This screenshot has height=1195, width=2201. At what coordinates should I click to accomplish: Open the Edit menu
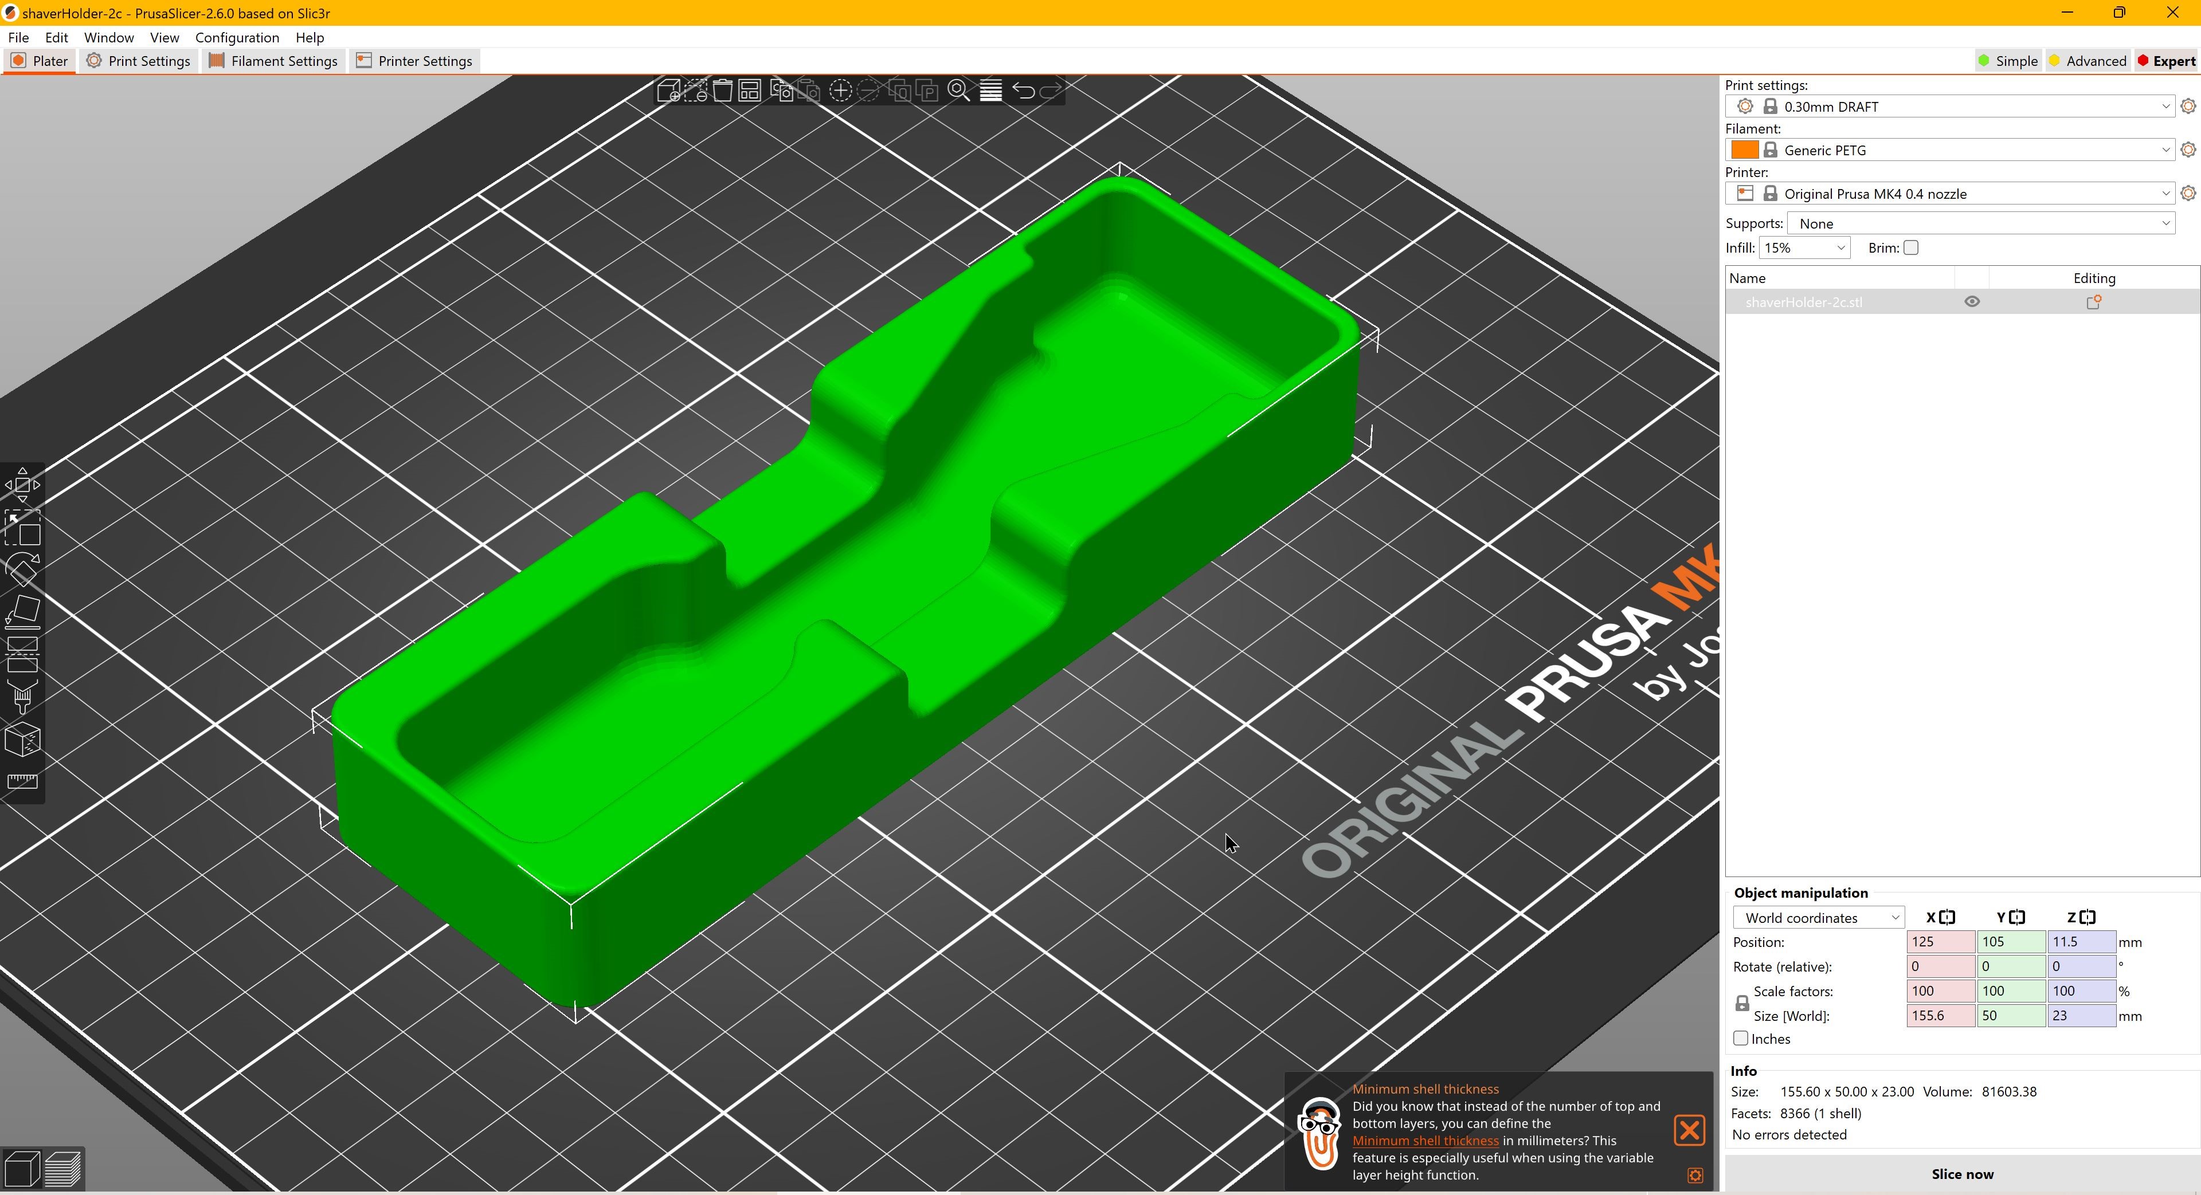coord(56,38)
